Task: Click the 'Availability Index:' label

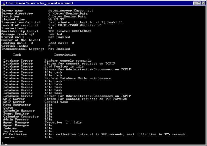Action: (20, 31)
